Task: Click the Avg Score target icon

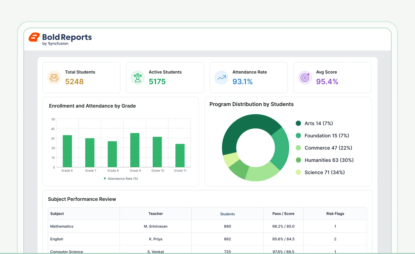Action: (x=305, y=78)
